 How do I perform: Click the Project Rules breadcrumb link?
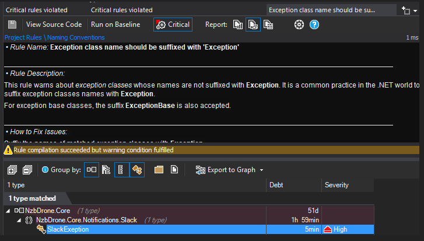tap(23, 37)
